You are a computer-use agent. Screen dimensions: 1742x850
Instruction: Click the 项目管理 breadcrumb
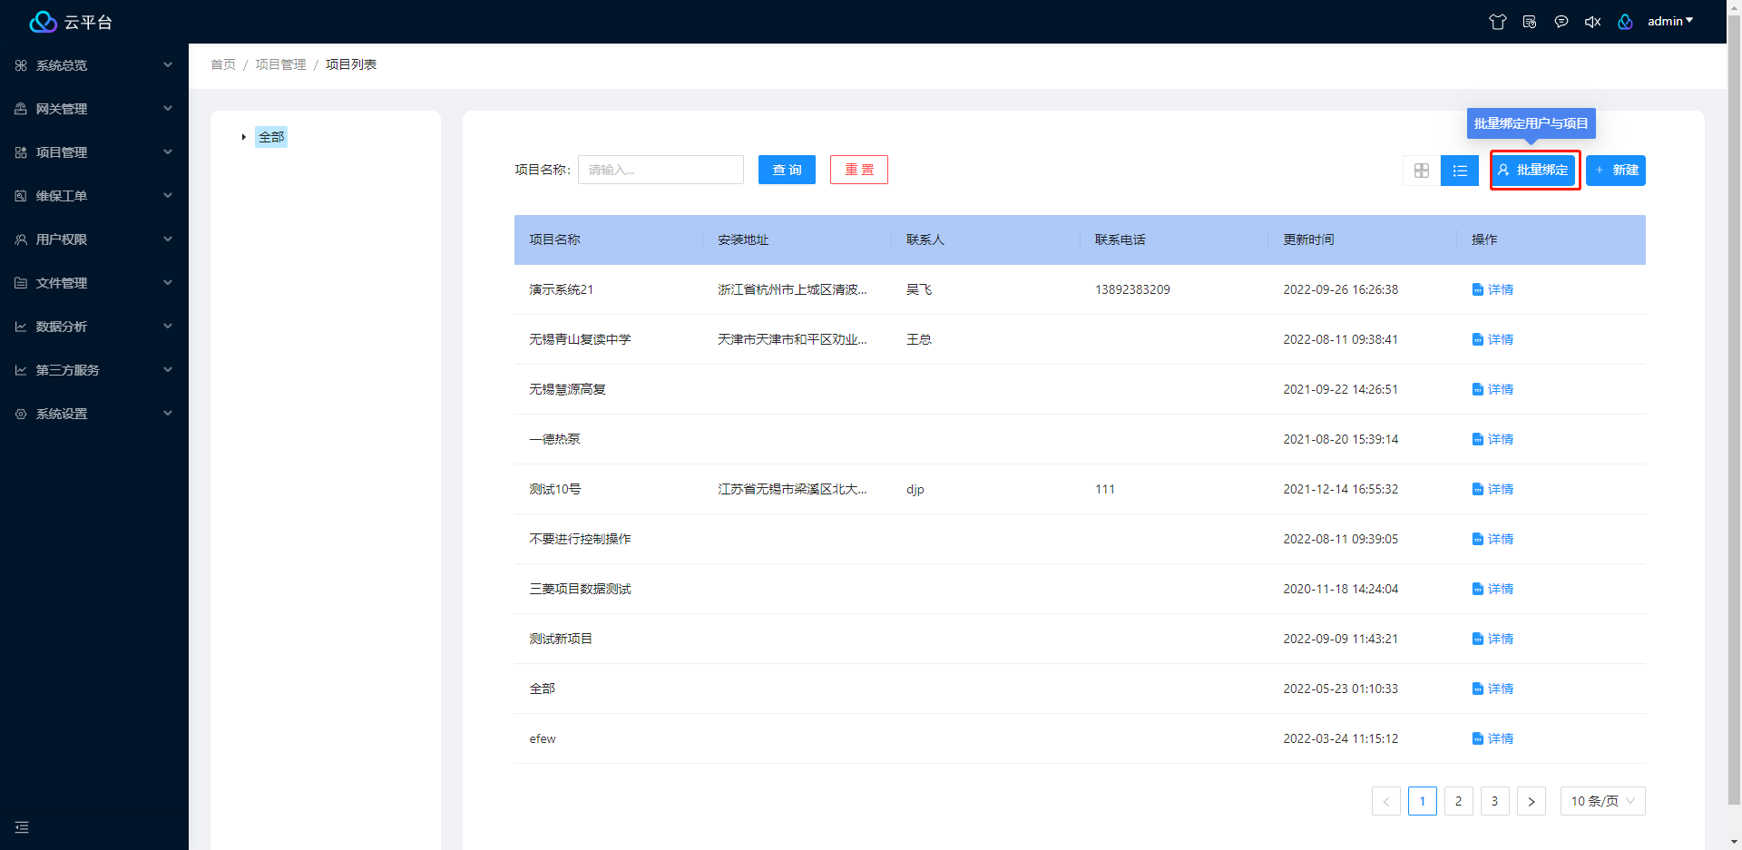coord(280,64)
